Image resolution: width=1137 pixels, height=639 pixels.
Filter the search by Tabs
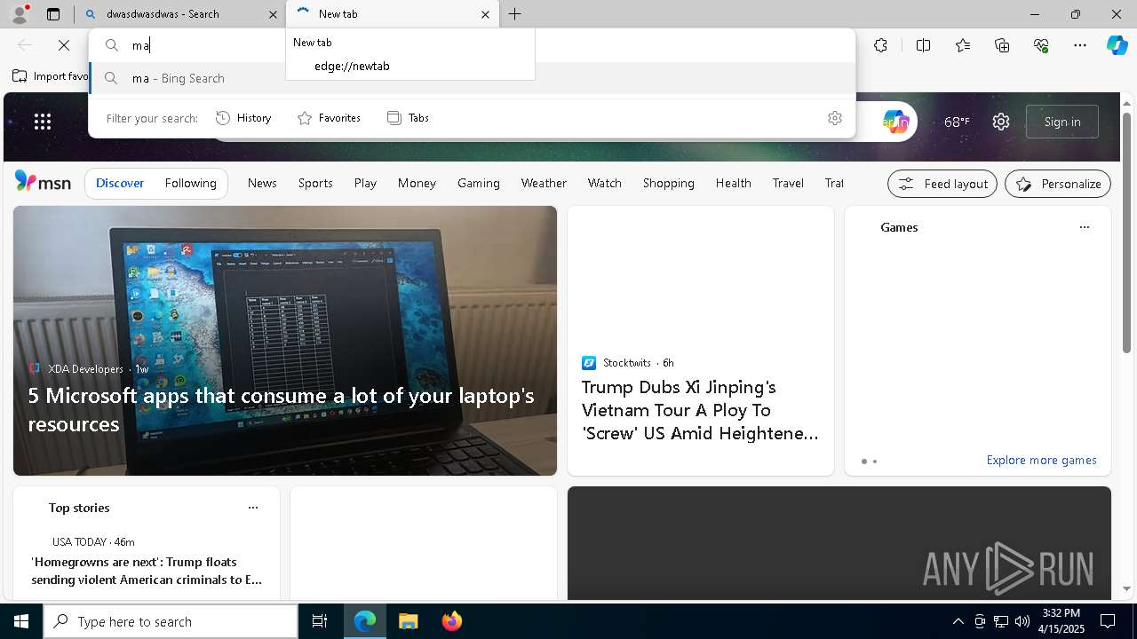click(x=408, y=118)
